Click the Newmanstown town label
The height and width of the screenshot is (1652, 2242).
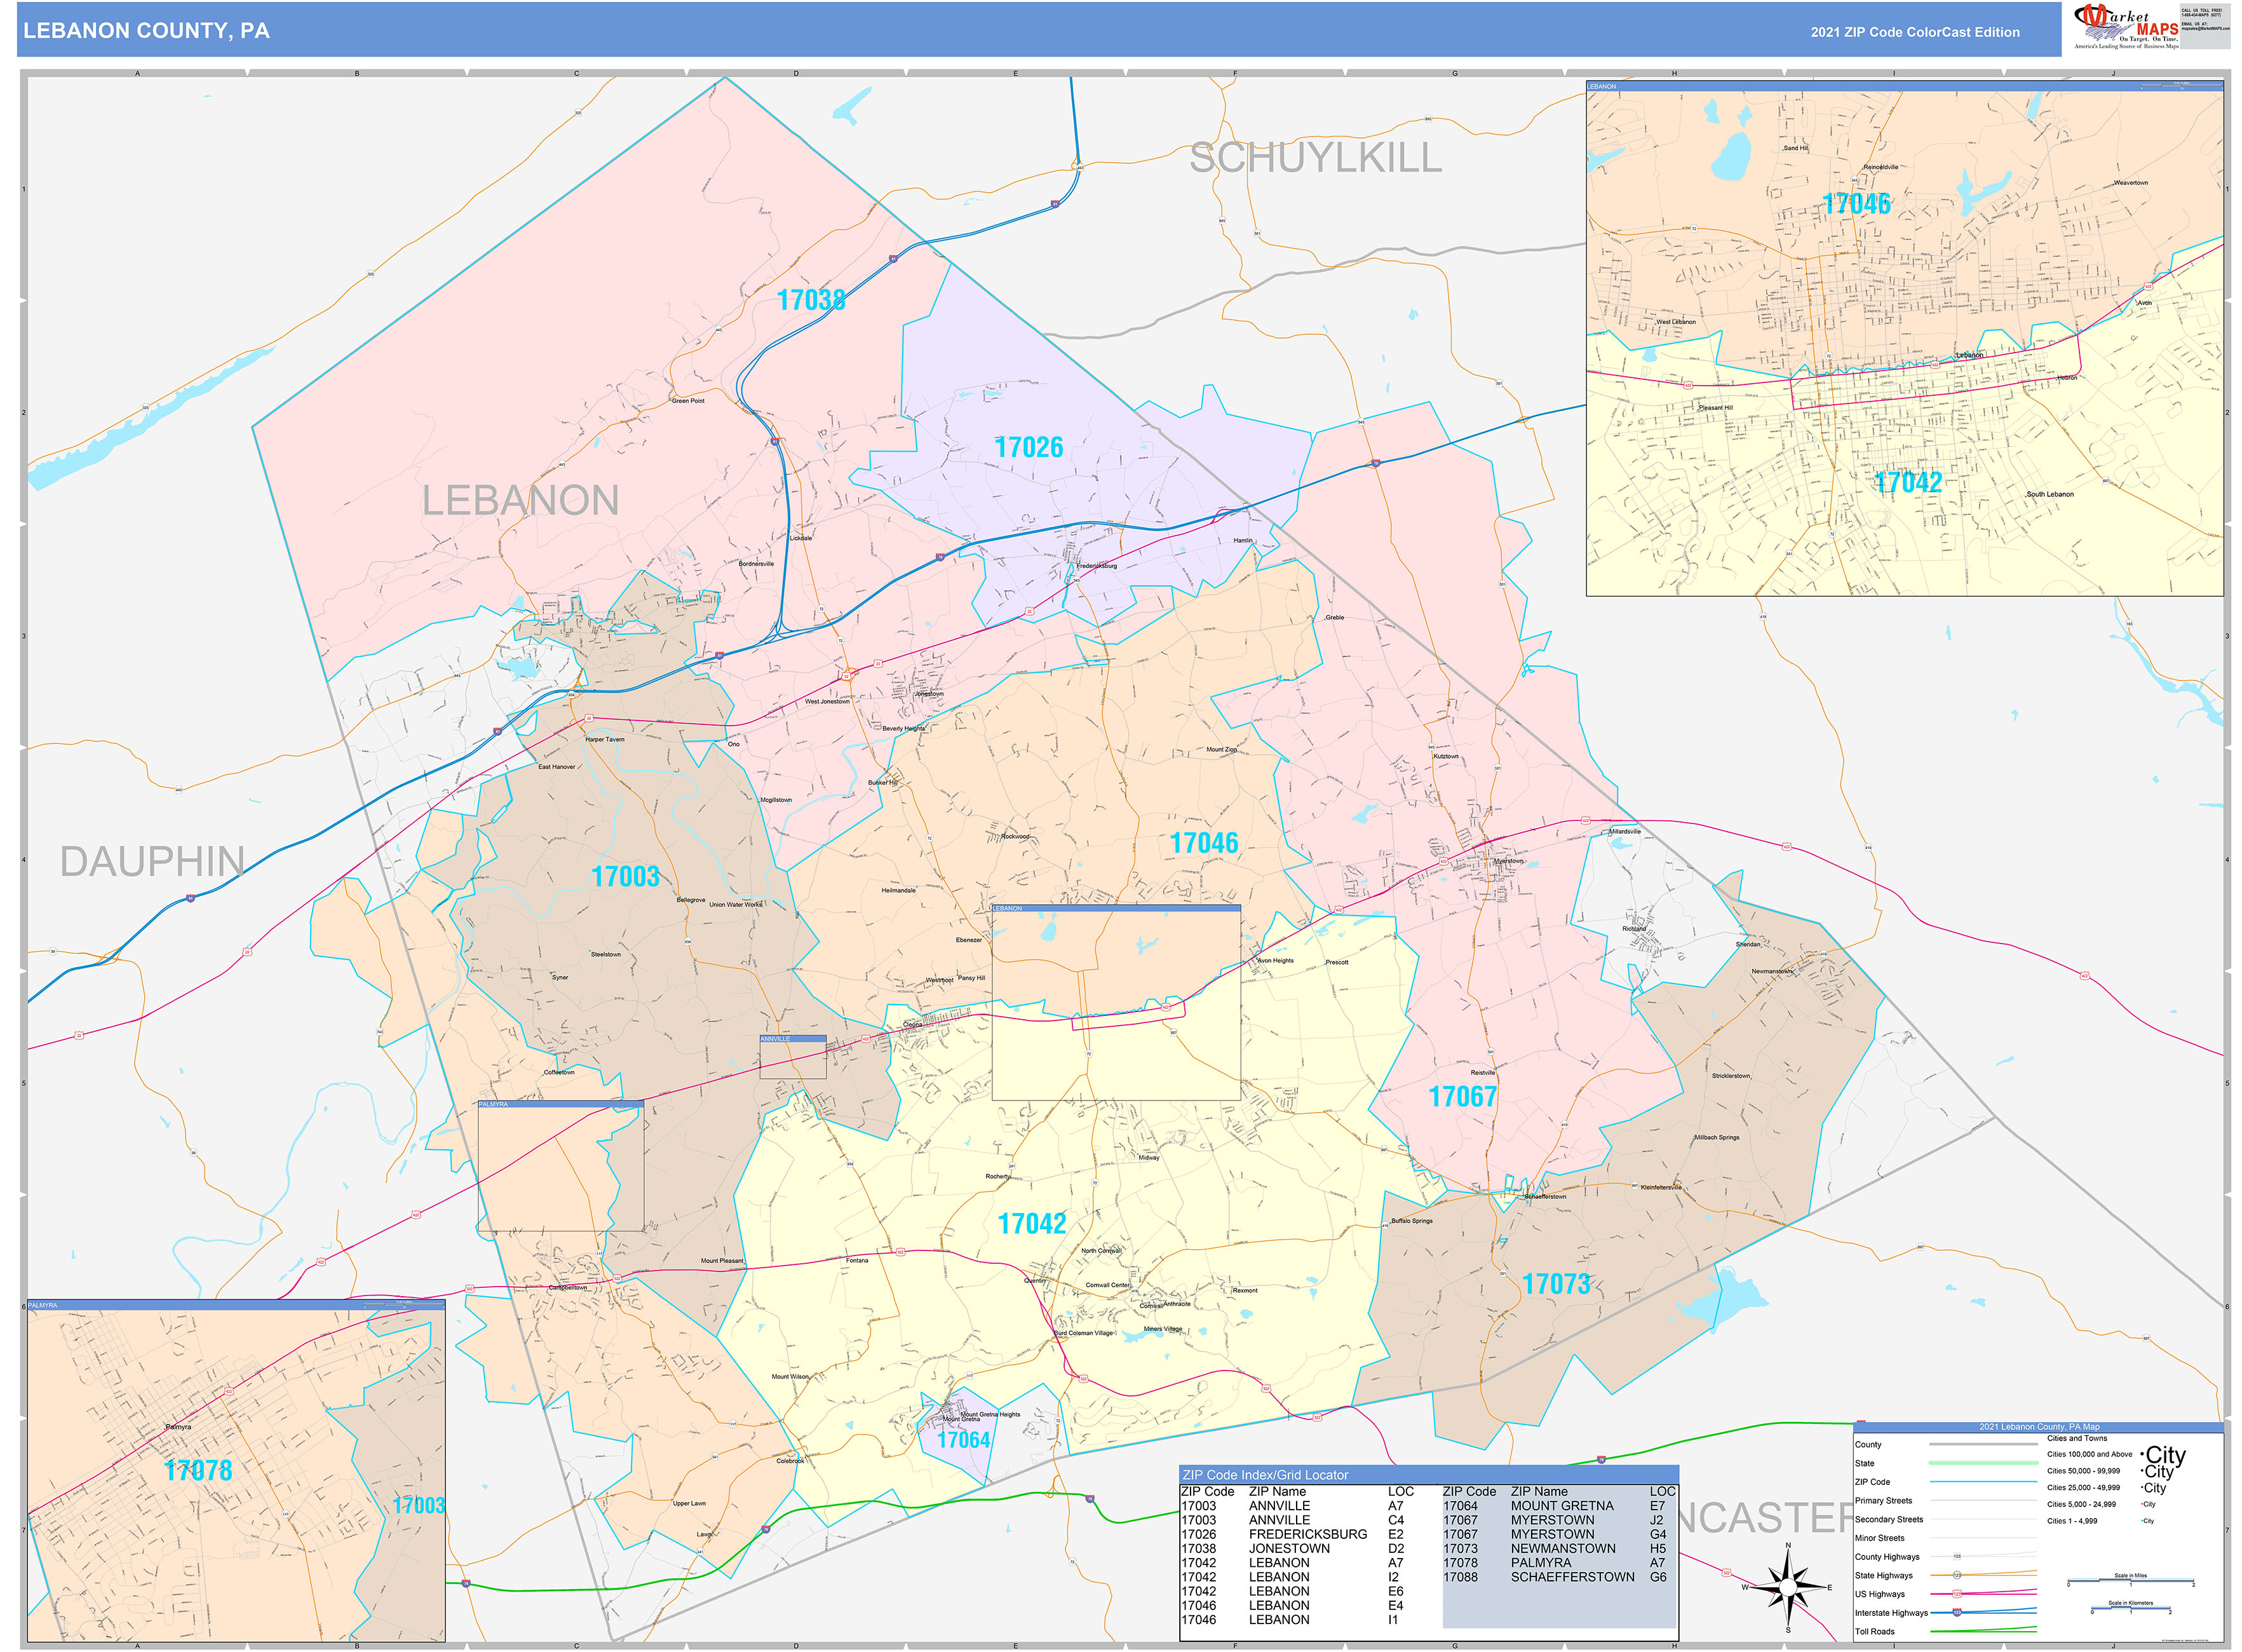[1772, 972]
